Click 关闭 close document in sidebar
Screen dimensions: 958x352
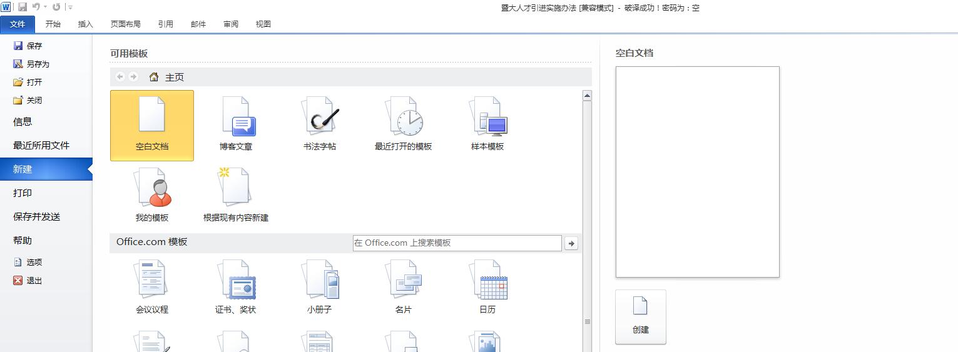point(28,100)
